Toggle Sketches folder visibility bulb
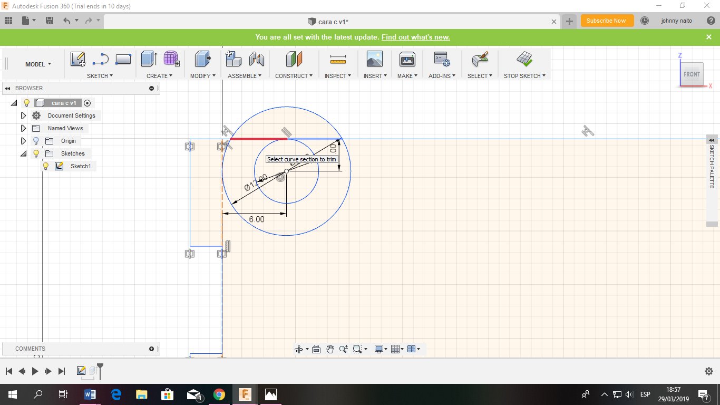The image size is (720, 405). (36, 153)
